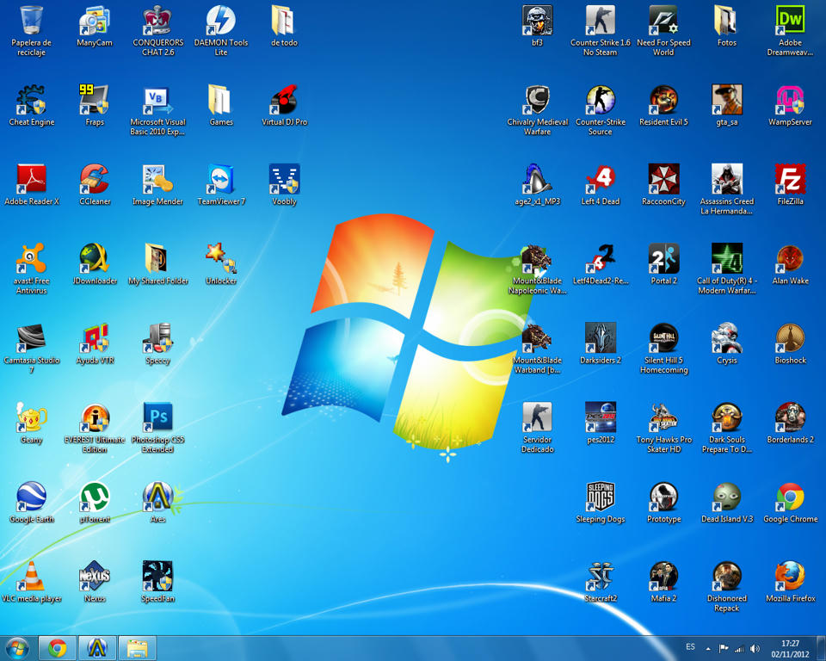Select the Alan Wake shortcut
Screen dimensions: 826x661
pos(790,259)
